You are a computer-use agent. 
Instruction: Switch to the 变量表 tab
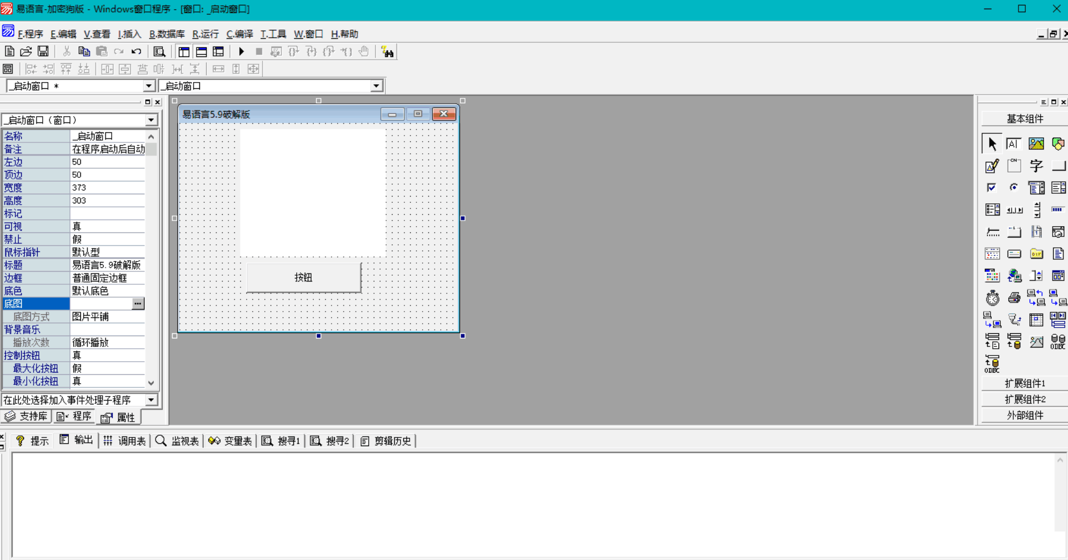click(x=231, y=441)
